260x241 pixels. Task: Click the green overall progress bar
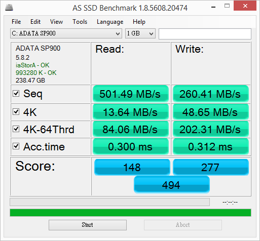coord(130,213)
